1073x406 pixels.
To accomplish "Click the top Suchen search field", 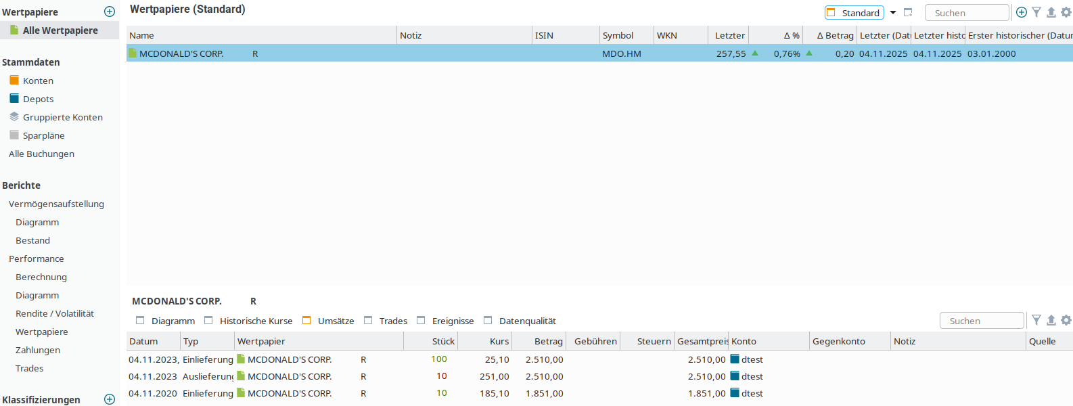I will coord(967,13).
